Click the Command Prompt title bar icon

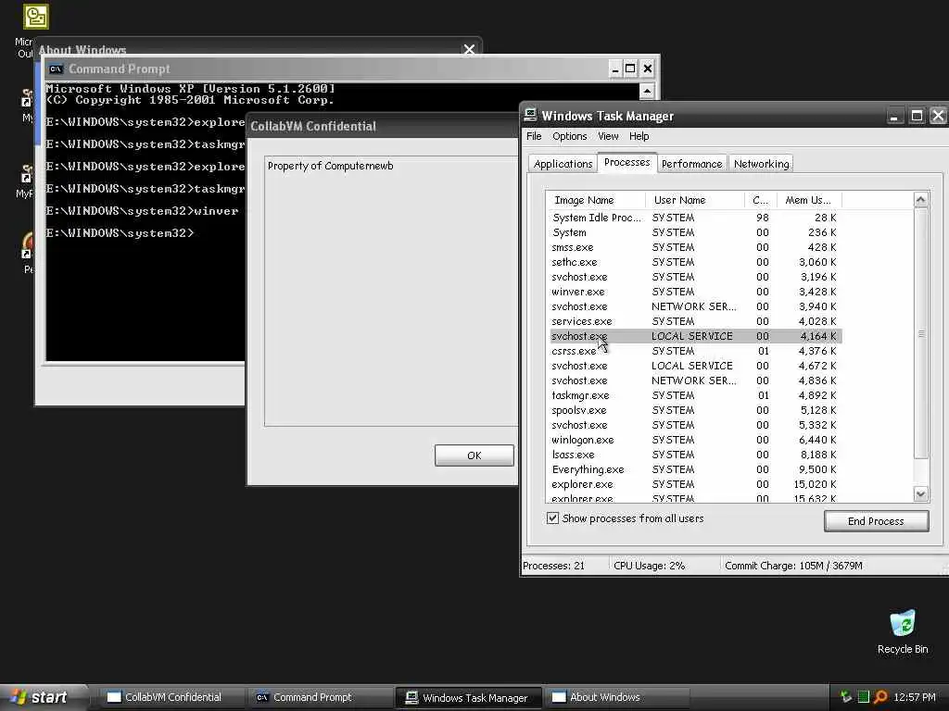56,69
